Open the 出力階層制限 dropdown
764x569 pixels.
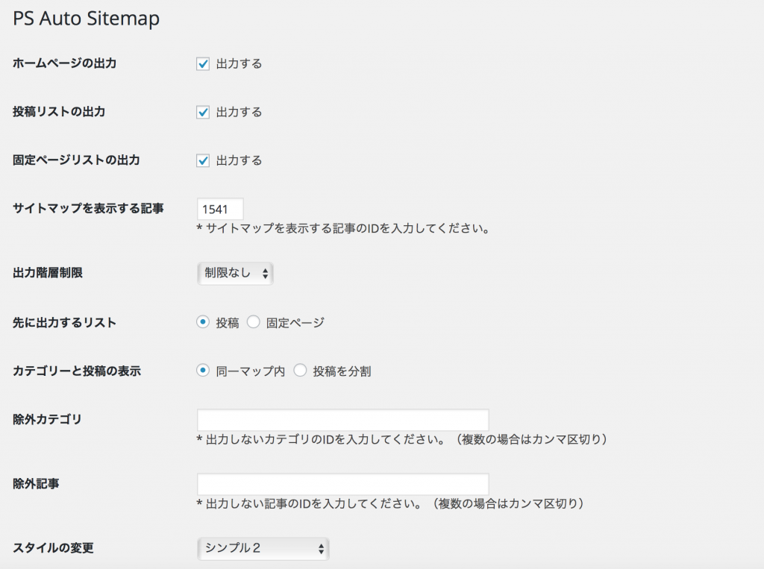coord(235,274)
